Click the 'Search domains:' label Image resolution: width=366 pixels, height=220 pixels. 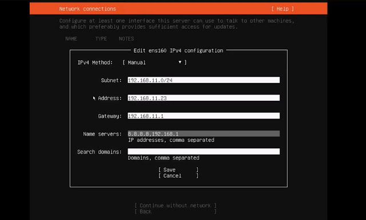pos(100,152)
